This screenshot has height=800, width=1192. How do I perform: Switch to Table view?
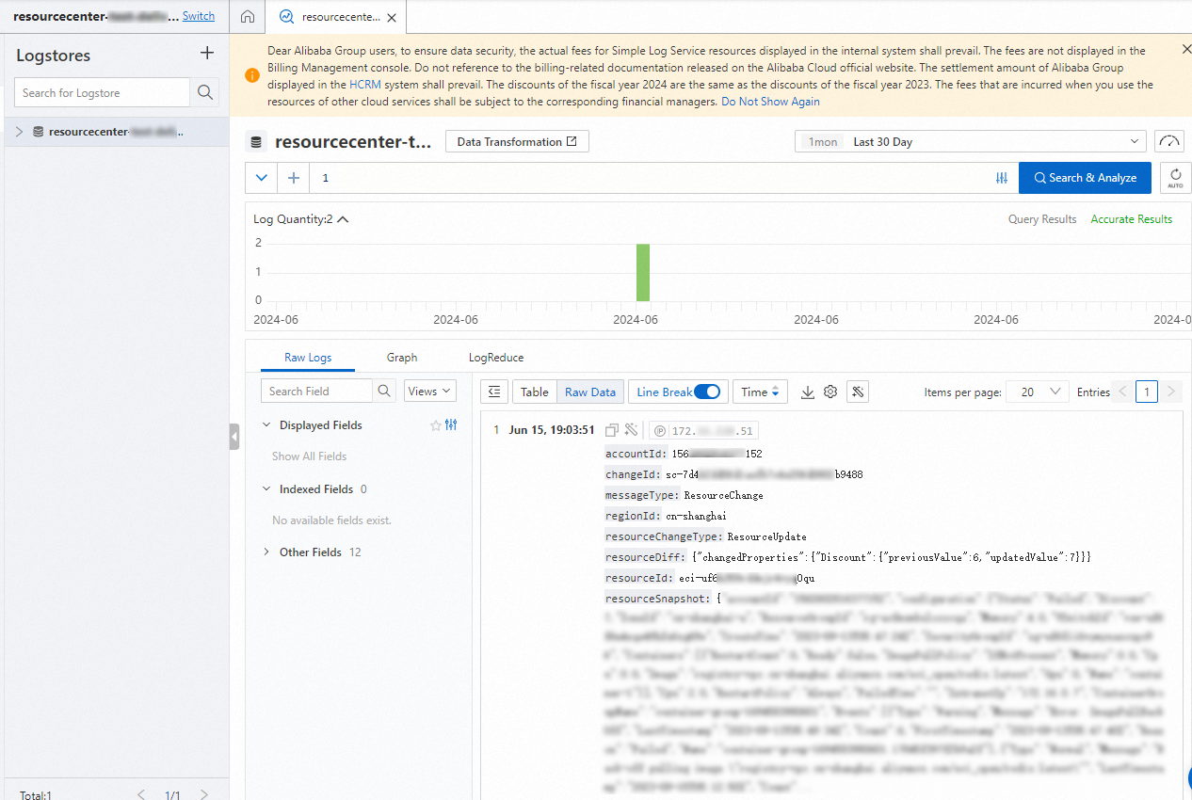[x=534, y=392]
